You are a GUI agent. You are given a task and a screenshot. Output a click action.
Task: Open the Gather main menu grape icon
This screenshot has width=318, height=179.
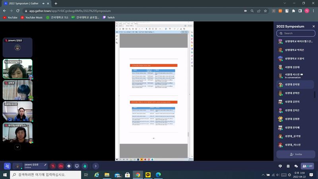(x=7, y=166)
